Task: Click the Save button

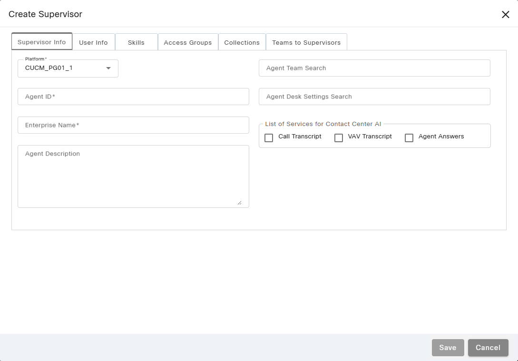Action: point(448,348)
